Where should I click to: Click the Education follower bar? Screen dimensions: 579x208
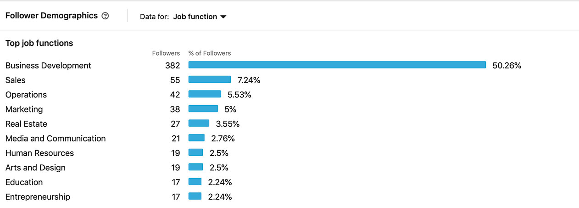point(195,182)
